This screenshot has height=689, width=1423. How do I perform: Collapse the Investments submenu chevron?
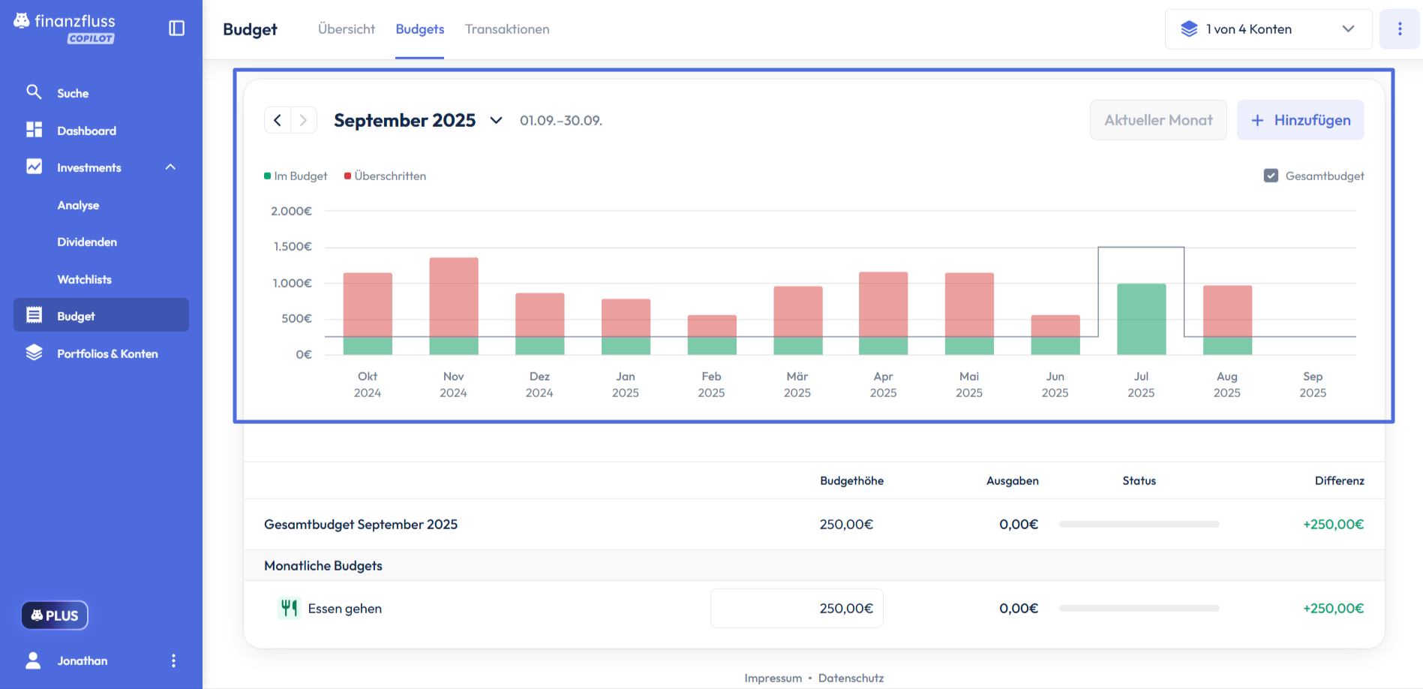click(170, 167)
